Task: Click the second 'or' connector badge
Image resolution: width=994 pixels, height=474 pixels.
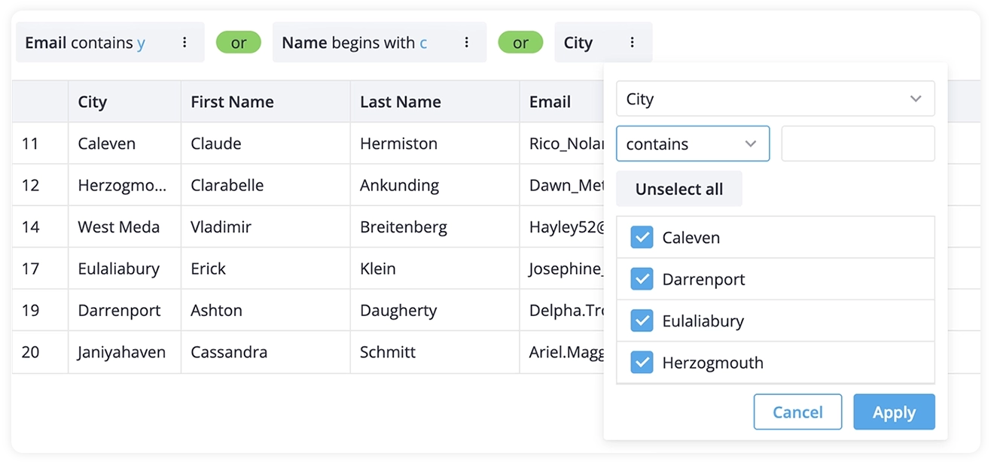Action: pyautogui.click(x=520, y=42)
